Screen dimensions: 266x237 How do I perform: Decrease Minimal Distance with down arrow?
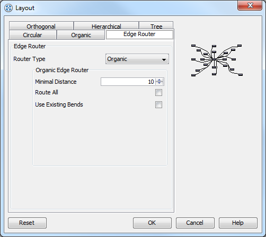tap(159, 83)
